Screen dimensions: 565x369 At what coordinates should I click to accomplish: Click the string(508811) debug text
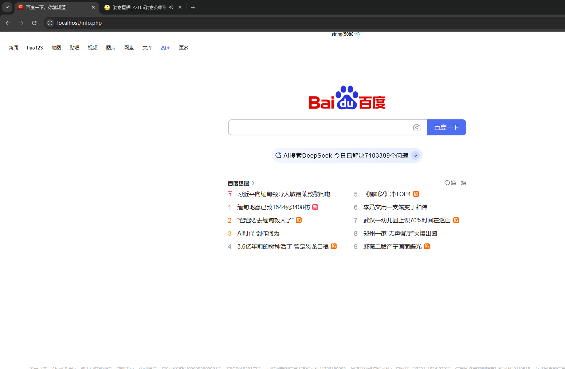click(347, 34)
